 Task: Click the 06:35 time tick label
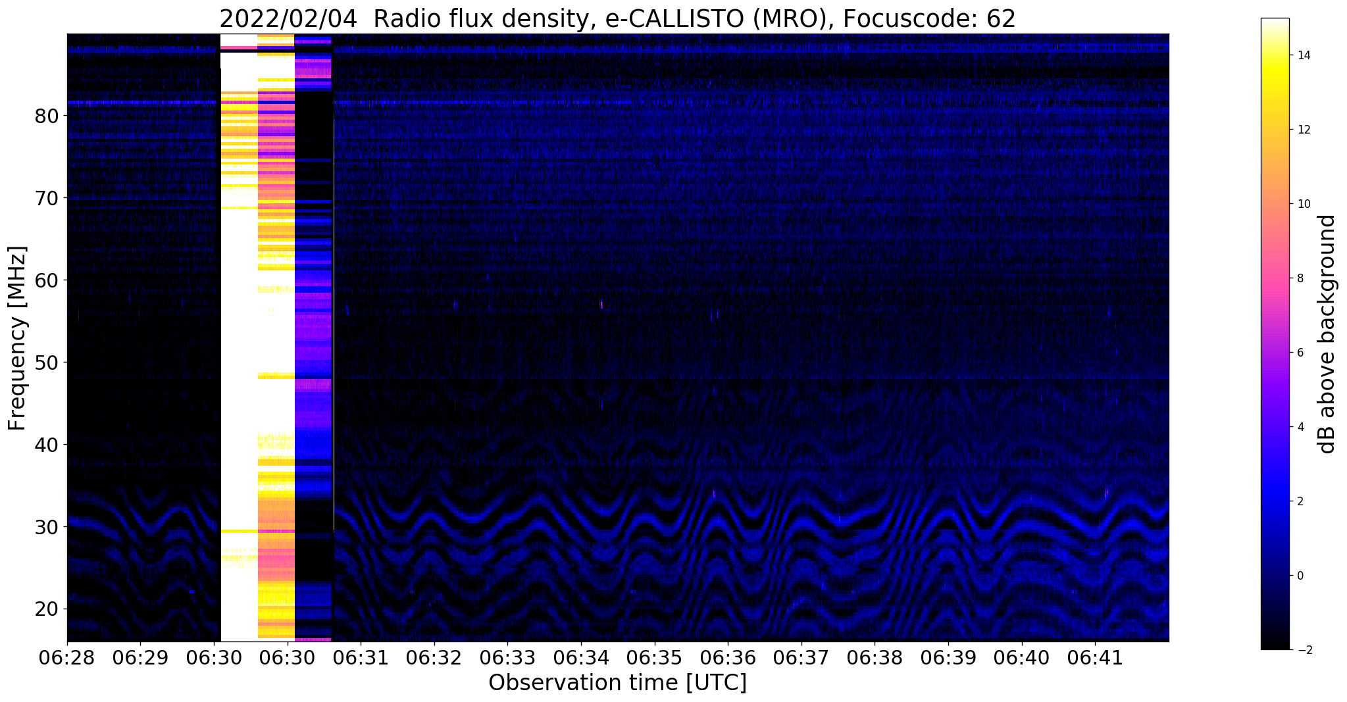(654, 657)
